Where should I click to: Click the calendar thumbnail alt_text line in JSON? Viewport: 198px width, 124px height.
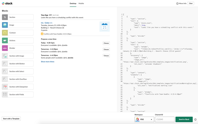coord(148,64)
